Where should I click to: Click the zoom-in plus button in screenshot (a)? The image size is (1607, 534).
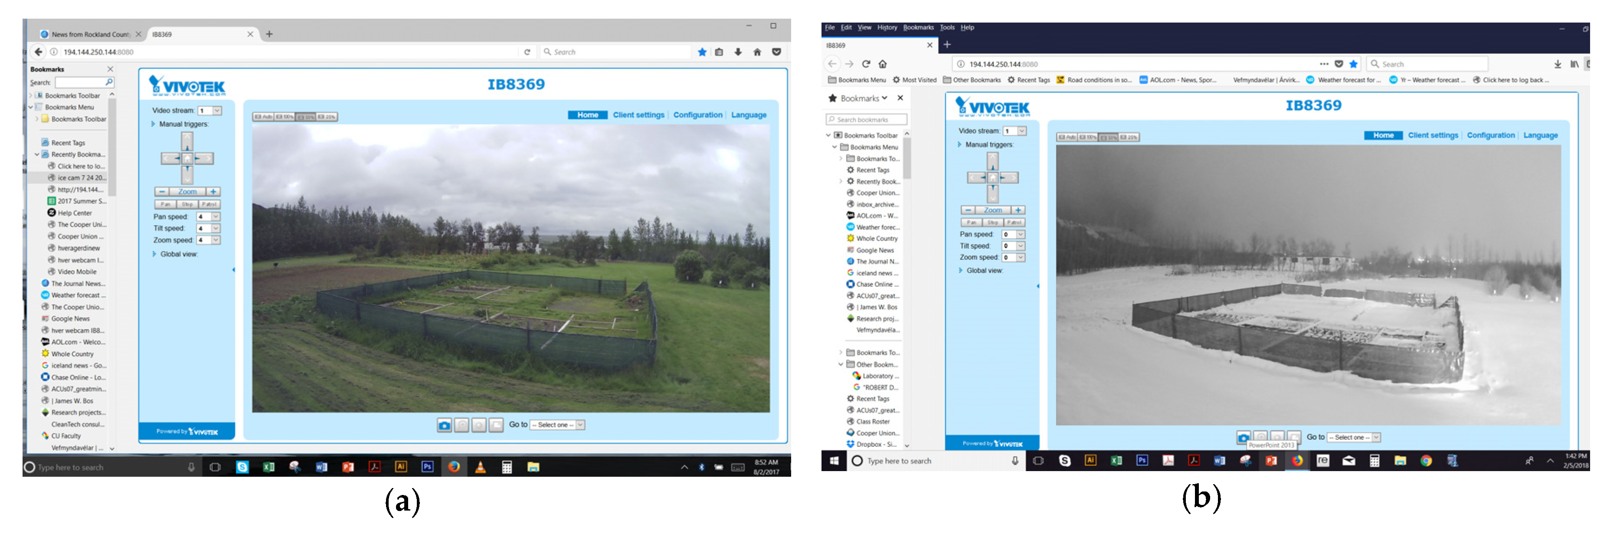pyautogui.click(x=213, y=191)
